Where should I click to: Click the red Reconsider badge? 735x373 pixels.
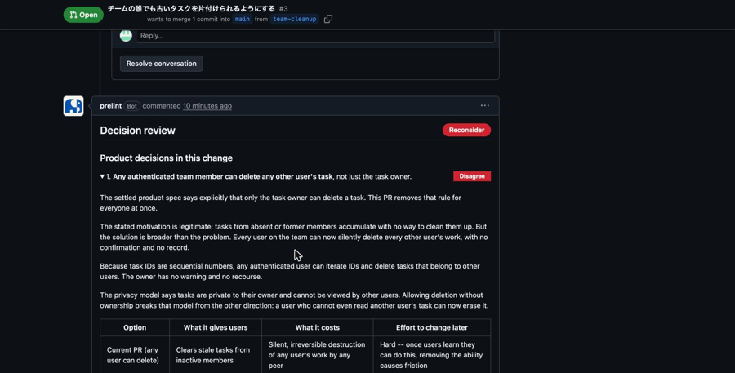click(466, 130)
